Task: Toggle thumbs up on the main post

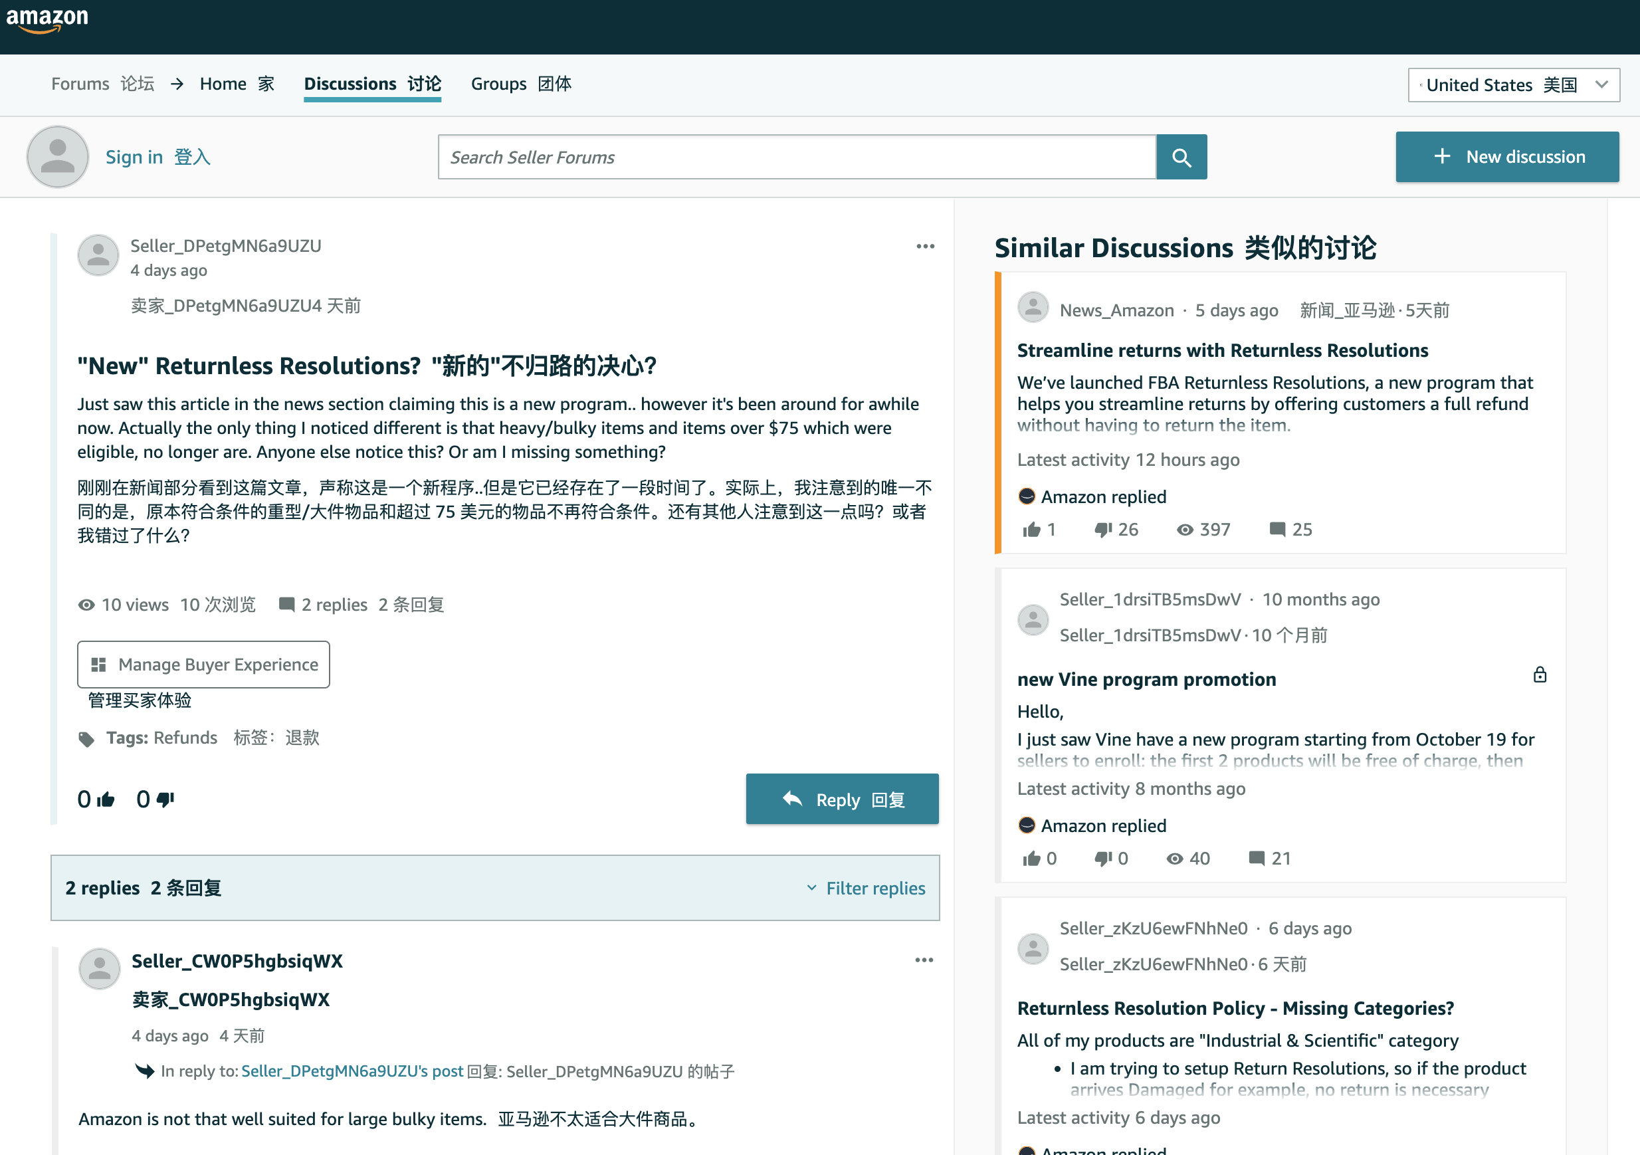Action: pos(106,799)
